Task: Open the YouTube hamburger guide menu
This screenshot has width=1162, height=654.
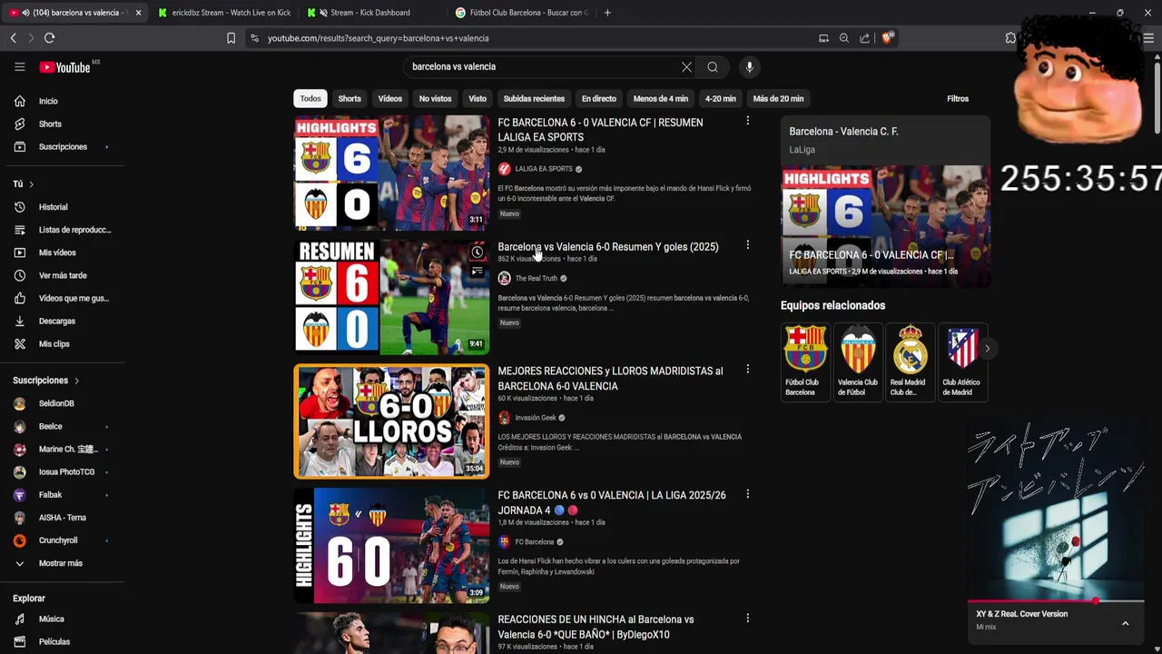Action: coord(19,66)
